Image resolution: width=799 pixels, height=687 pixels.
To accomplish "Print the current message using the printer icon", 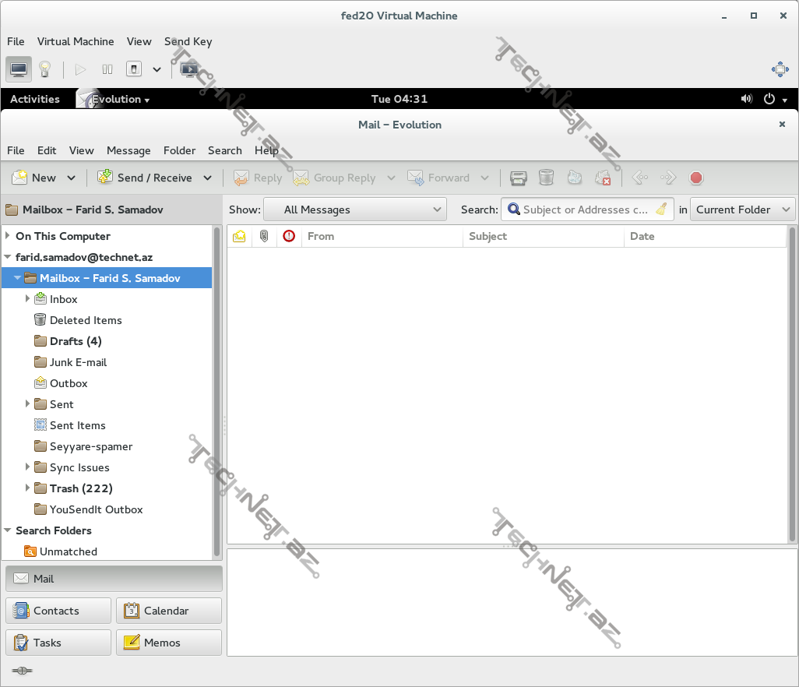I will [518, 178].
